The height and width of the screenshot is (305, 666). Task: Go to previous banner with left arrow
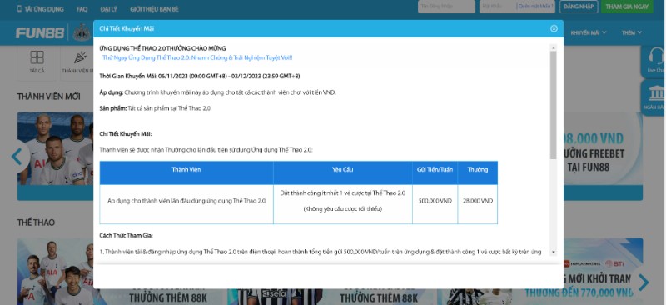coord(17,157)
